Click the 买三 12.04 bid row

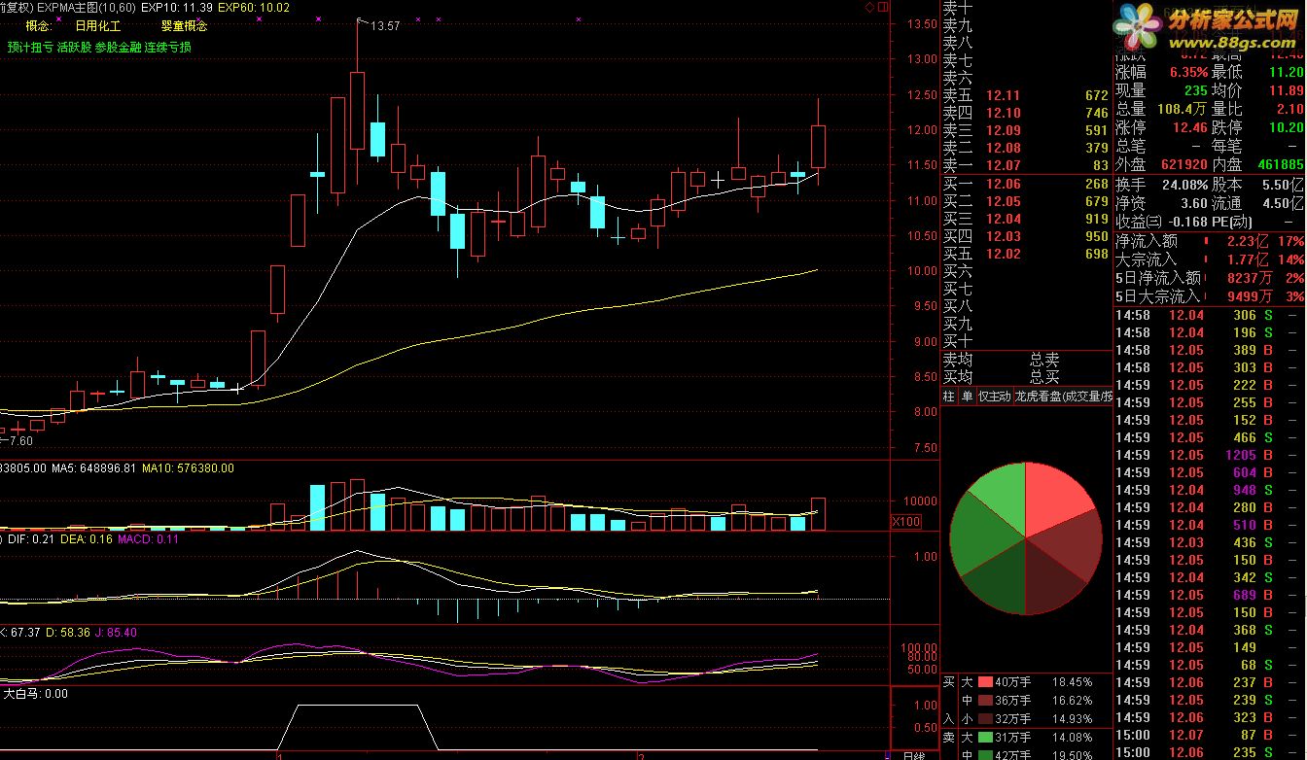[x=1026, y=219]
